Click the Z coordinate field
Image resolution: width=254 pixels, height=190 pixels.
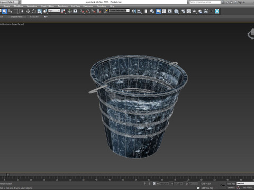pos(193,184)
